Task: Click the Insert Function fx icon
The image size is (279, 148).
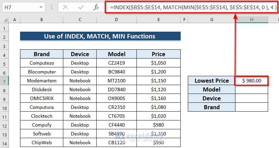Action: [x=96, y=7]
